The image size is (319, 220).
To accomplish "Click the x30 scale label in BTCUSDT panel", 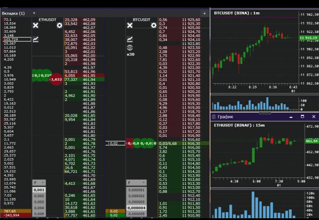I will pos(130,54).
